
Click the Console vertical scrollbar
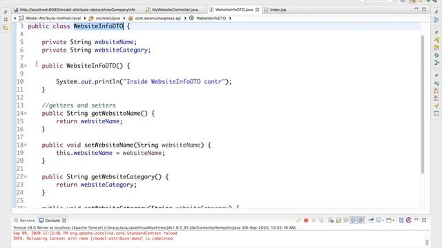point(427,242)
